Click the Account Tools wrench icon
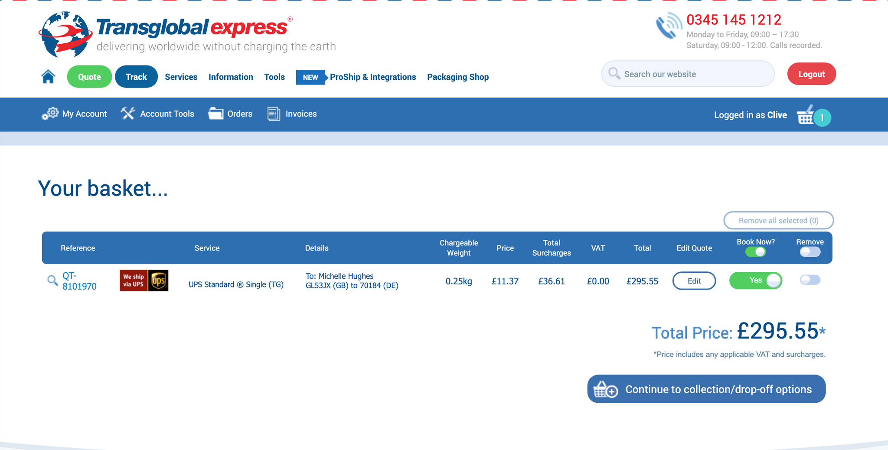Screen dimensions: 888x450 coord(128,114)
